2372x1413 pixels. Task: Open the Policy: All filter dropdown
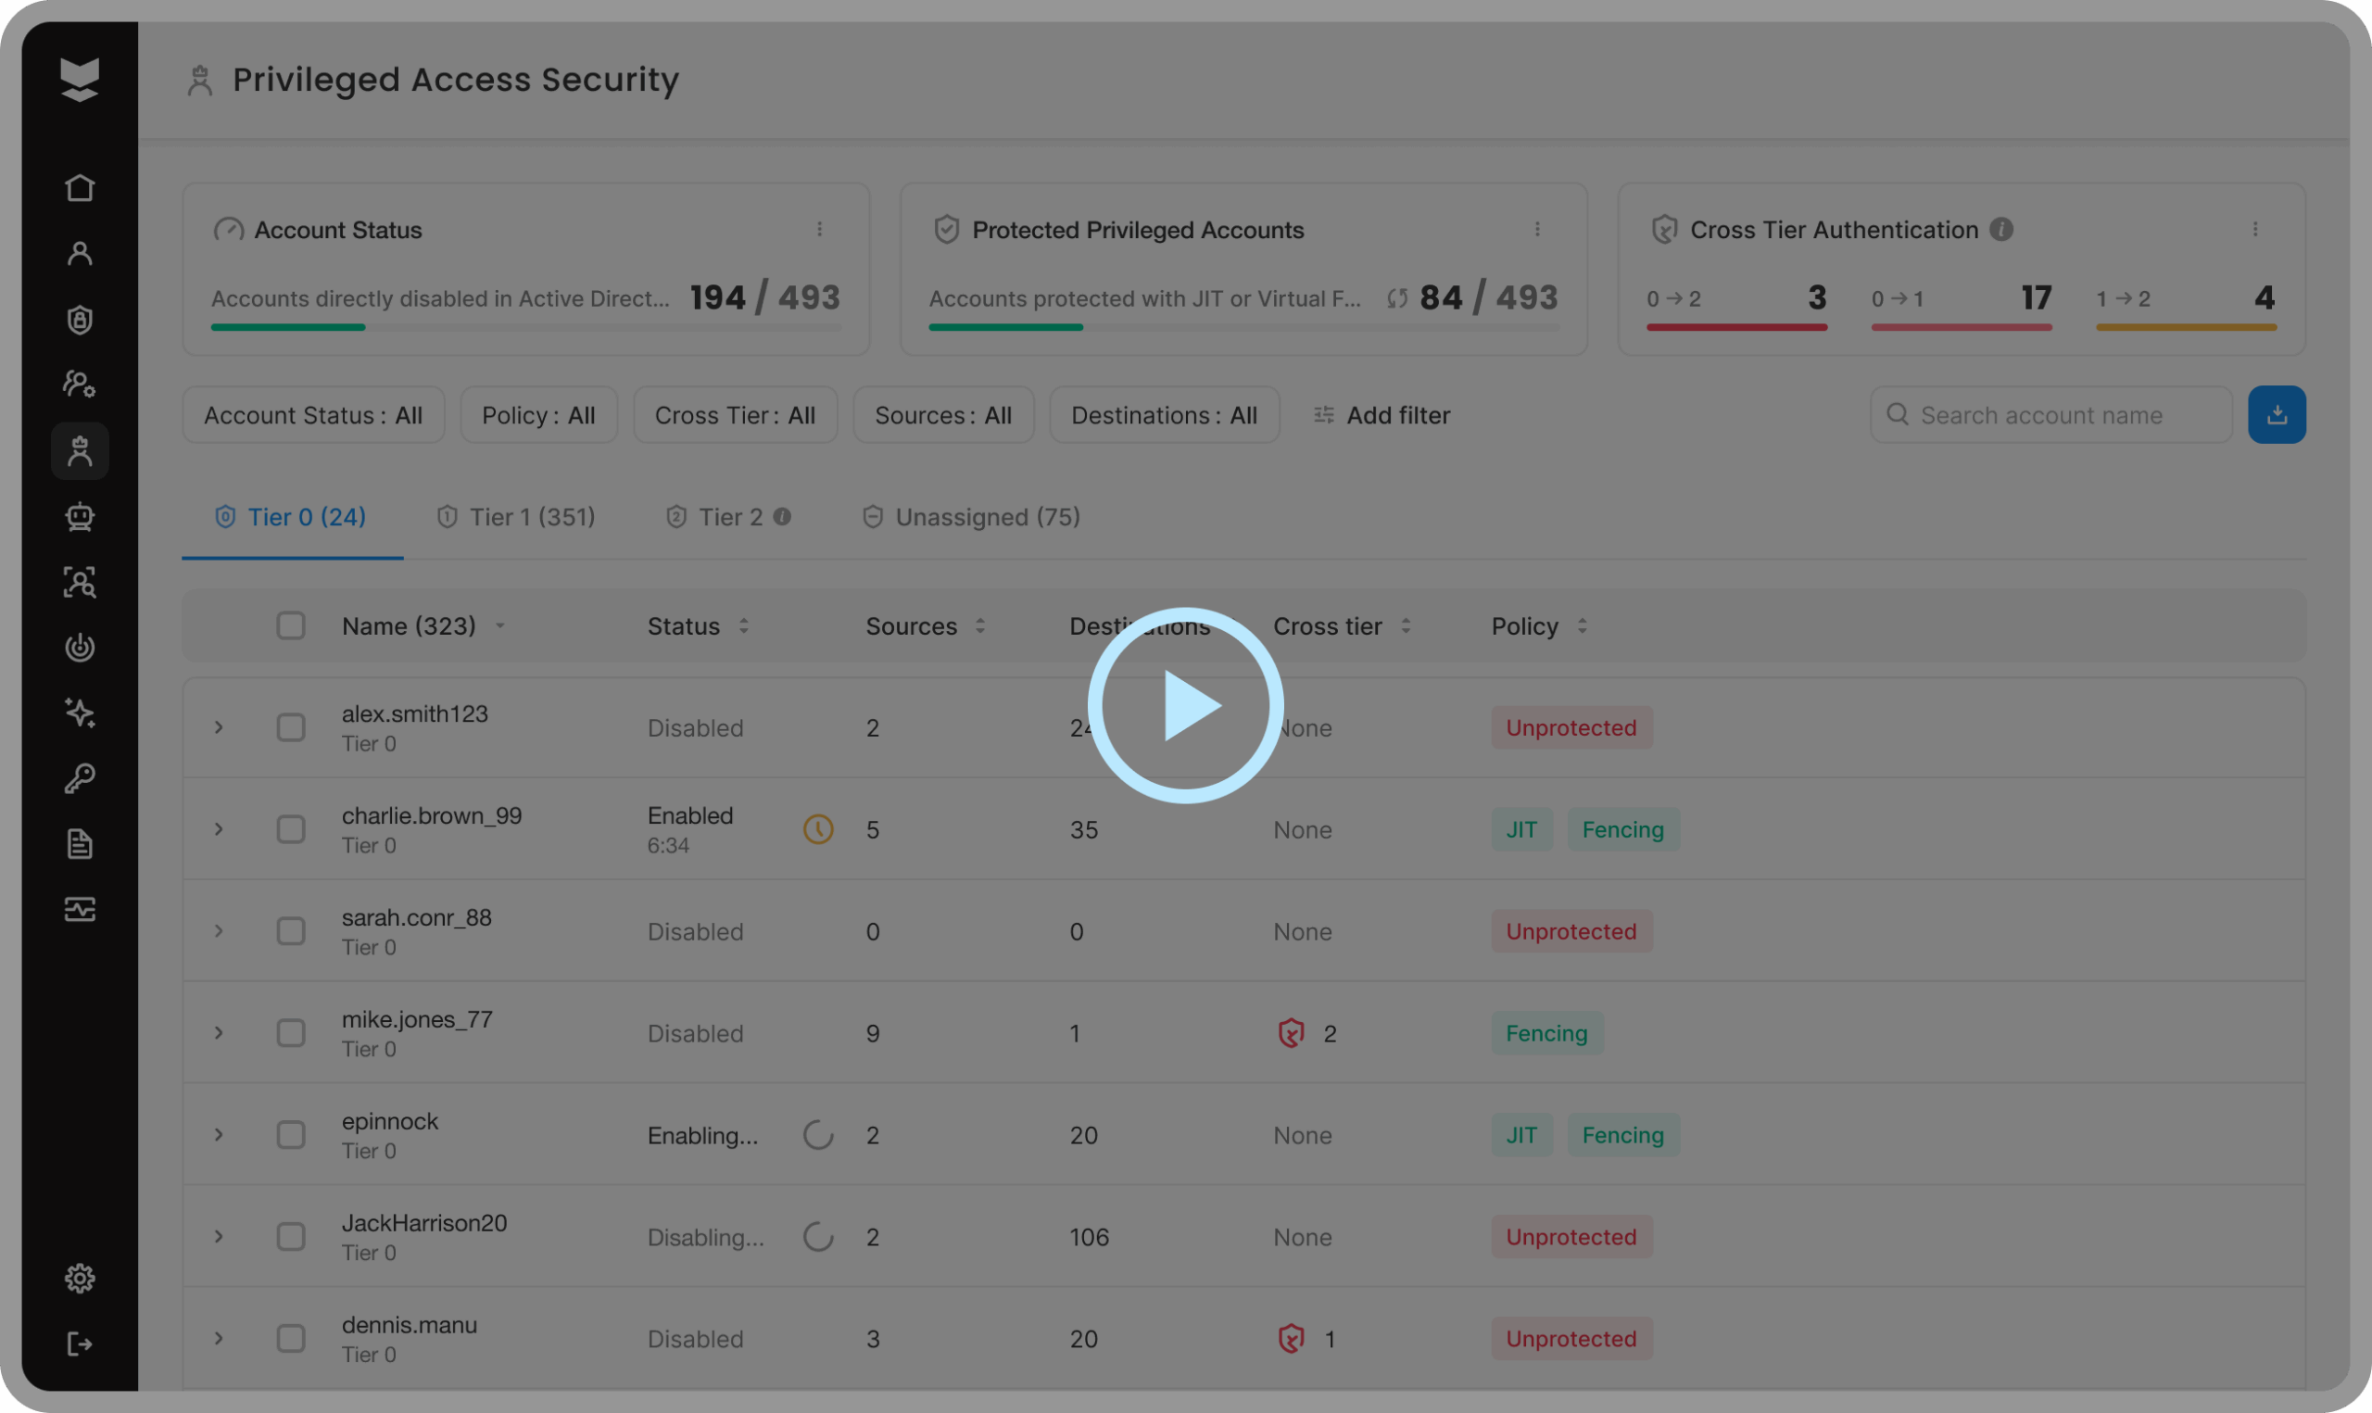pyautogui.click(x=537, y=415)
